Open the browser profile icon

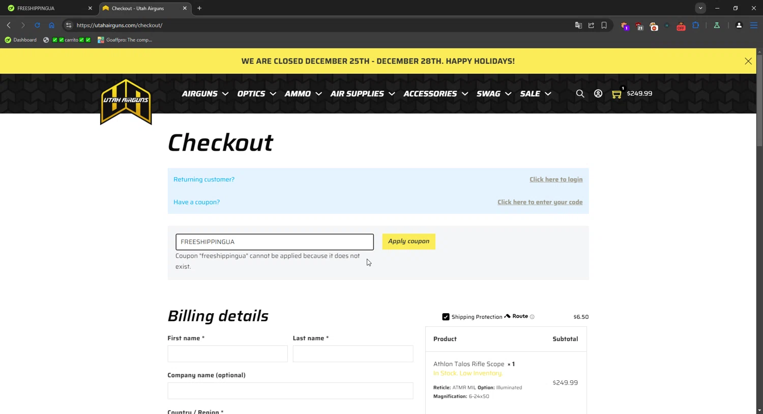click(x=739, y=25)
